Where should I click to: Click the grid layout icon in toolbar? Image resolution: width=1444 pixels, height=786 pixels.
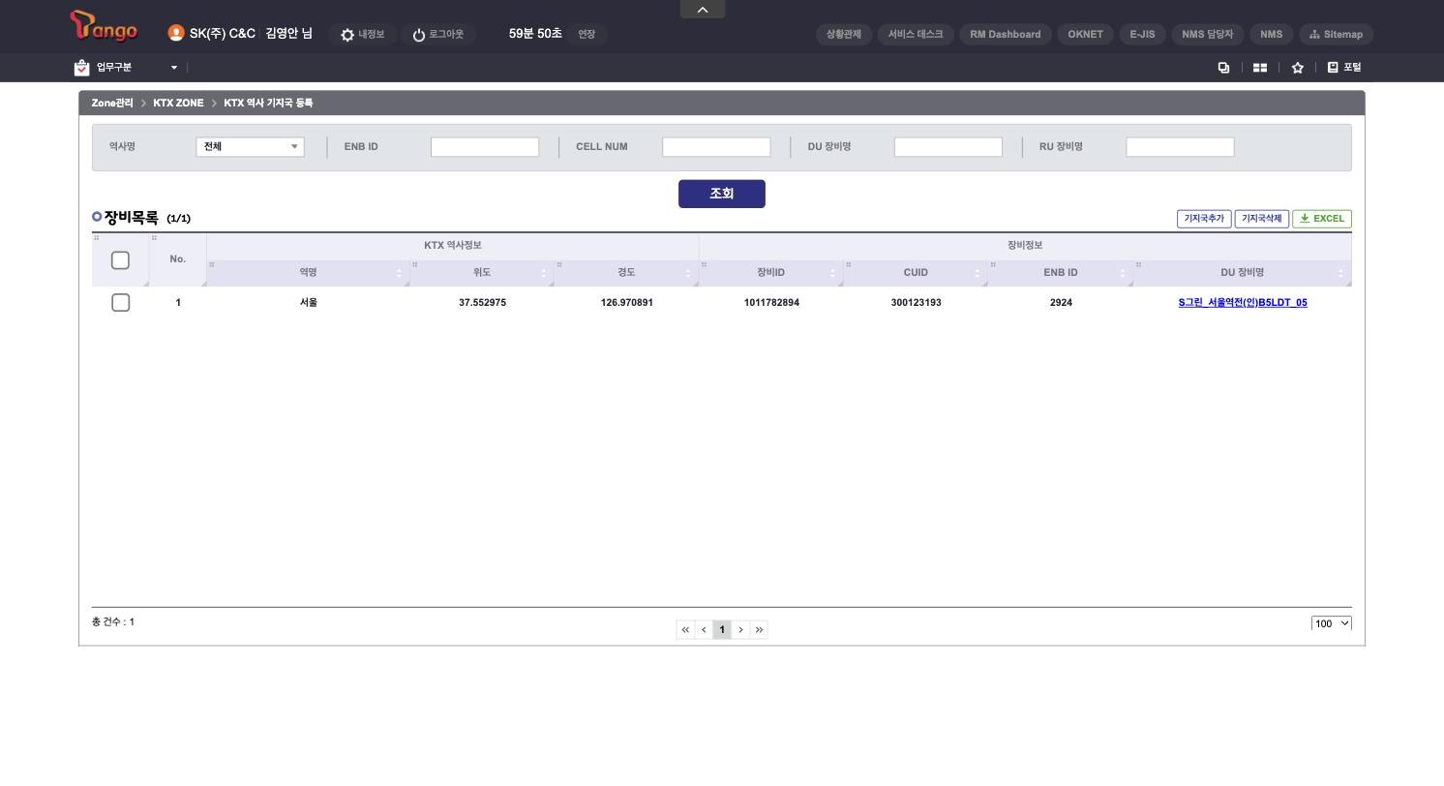1260,68
